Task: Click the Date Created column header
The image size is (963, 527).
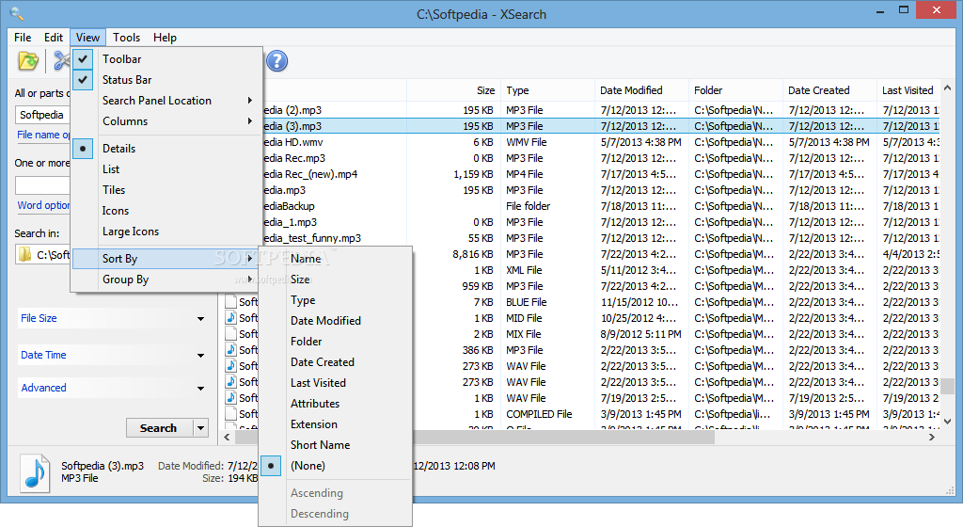Action: (829, 90)
